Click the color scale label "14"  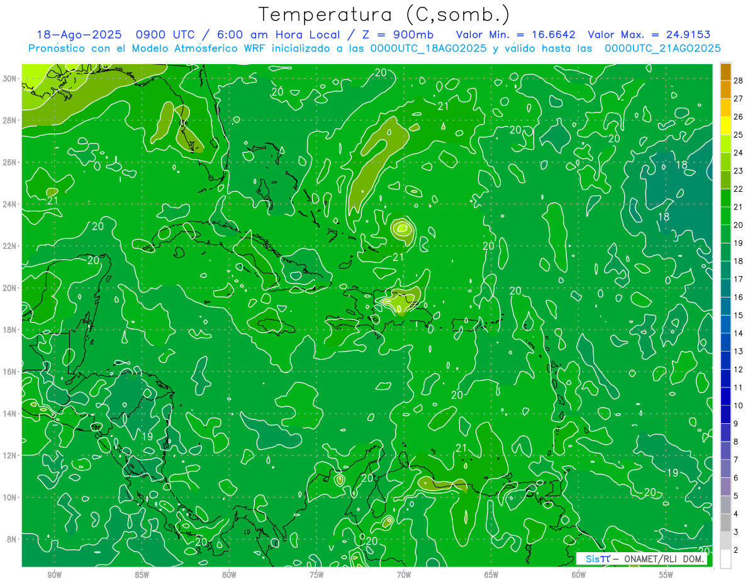point(739,333)
